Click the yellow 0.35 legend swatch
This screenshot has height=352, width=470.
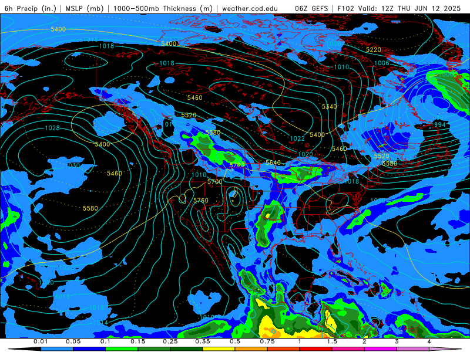point(219,349)
